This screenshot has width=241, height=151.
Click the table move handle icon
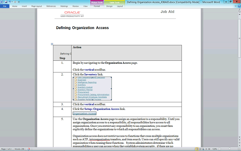[x=52, y=44]
